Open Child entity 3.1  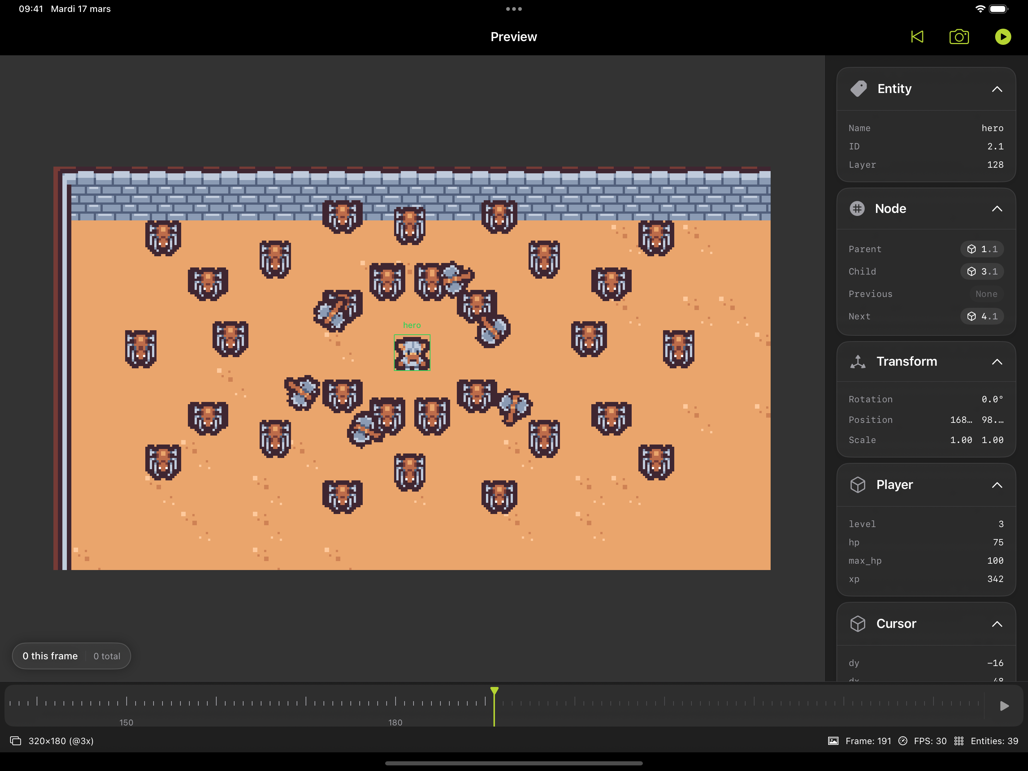(982, 272)
